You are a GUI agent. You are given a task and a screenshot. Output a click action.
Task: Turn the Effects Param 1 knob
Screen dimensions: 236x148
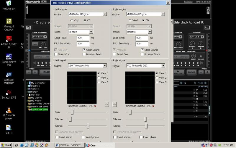pos(192,43)
